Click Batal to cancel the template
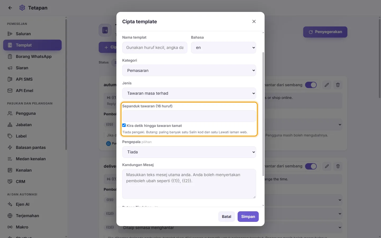Image resolution: width=381 pixels, height=238 pixels. 226,217
